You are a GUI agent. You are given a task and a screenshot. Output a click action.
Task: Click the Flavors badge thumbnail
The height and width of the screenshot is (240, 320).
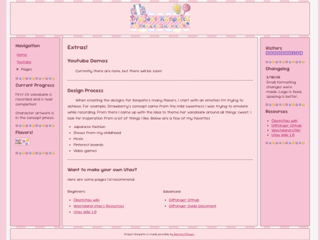23,142
